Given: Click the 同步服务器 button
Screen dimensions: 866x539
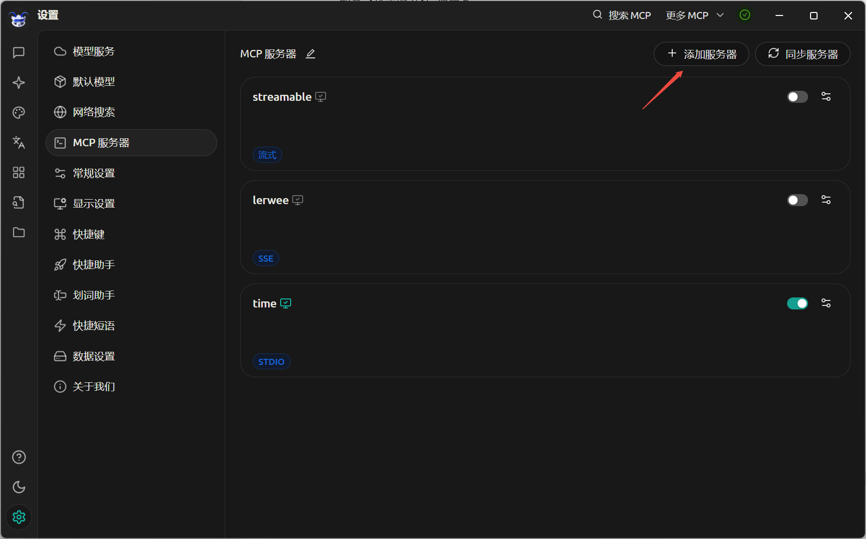Looking at the screenshot, I should [x=803, y=54].
